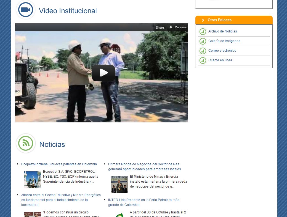Click the Ecopetrol patents news headline

(x=59, y=164)
